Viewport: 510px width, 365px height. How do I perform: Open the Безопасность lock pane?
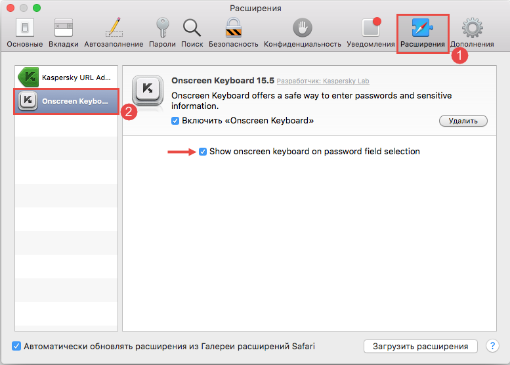click(233, 33)
